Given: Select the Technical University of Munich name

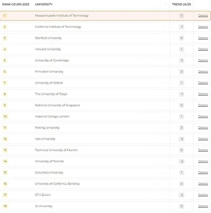Looking at the screenshot, I should click(x=56, y=150).
